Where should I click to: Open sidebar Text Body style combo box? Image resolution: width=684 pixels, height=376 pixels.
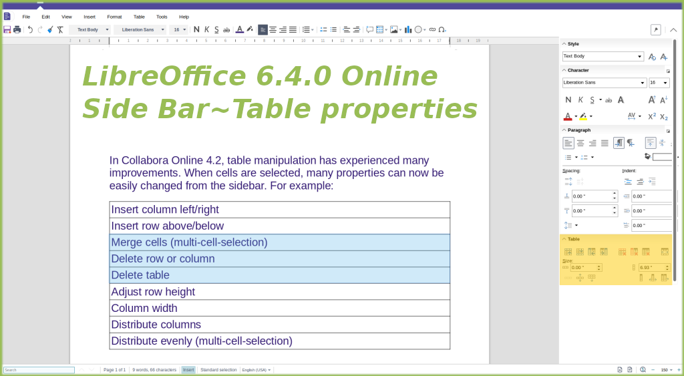(603, 56)
